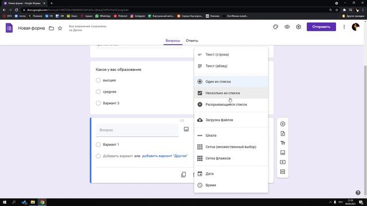
Task: Choose Дата question type
Action: point(231,173)
